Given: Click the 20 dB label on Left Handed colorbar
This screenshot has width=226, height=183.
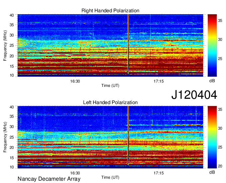Looking at the screenshot, I should click(x=220, y=166).
